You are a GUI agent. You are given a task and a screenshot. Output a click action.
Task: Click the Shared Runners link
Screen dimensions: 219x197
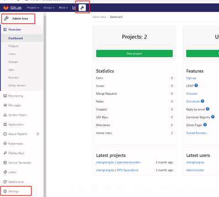pyautogui.click(x=196, y=133)
